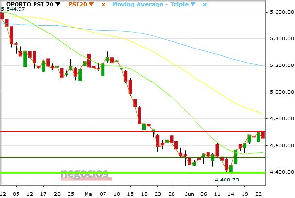Click the 4,600.00 price axis label

(282, 145)
